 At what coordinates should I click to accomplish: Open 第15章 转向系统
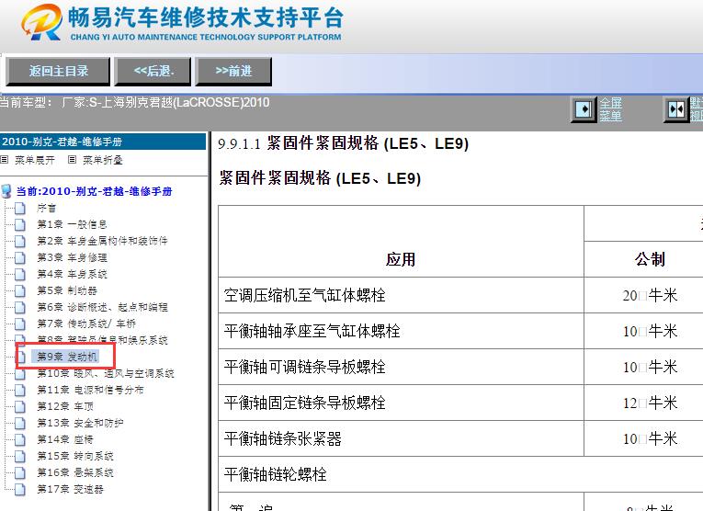point(74,456)
